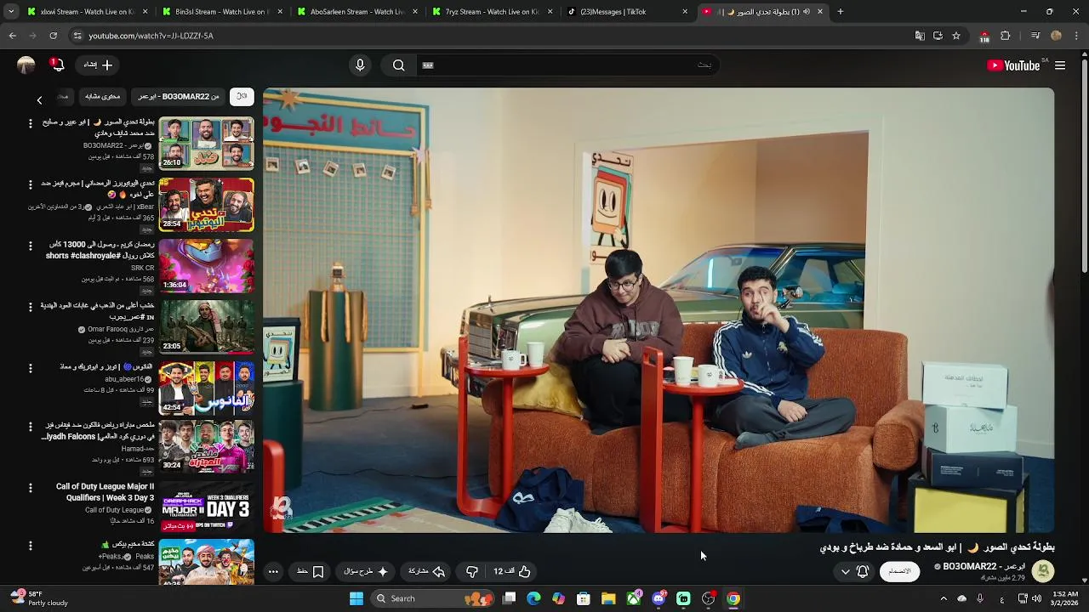Viewport: 1089px width, 612px height.
Task: Open Discord from the taskbar
Action: tap(659, 598)
